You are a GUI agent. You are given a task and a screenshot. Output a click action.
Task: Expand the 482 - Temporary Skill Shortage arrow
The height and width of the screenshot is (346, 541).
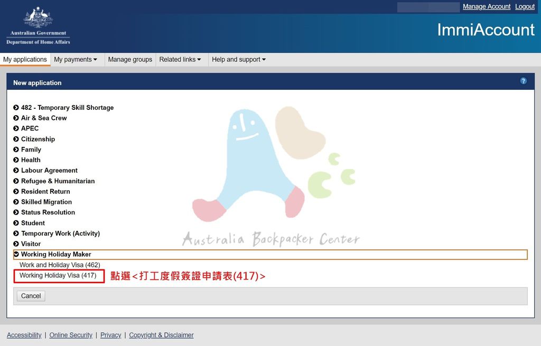point(16,108)
